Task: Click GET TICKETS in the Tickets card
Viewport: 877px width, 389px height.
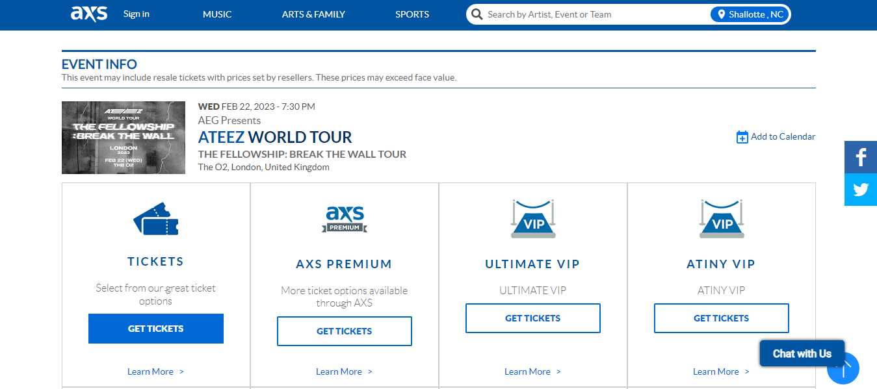Action: tap(155, 329)
